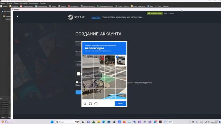Open the Chat icon on the taskbar
This screenshot has height=124, width=221.
click(x=88, y=122)
